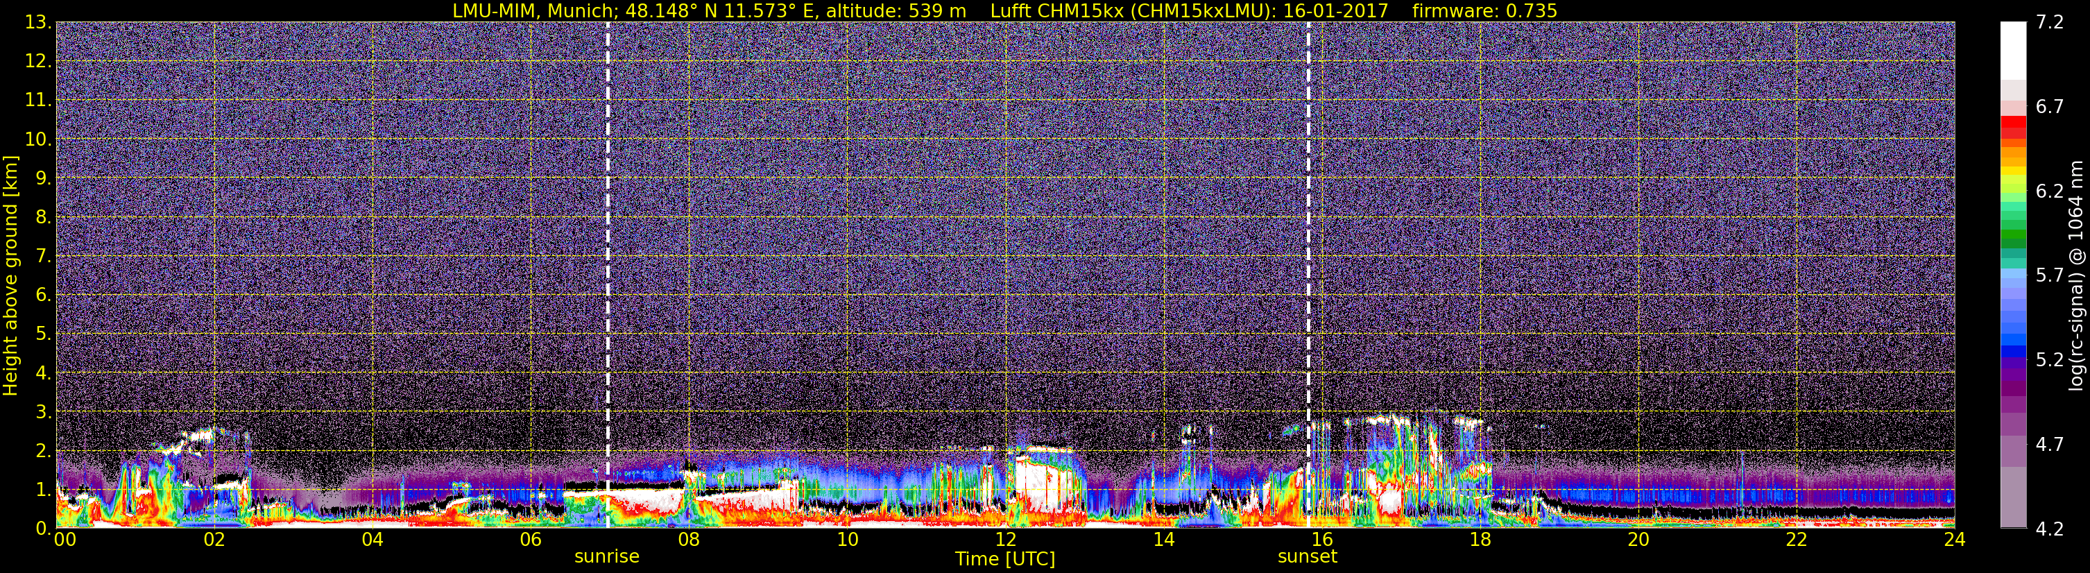Click the '16' time axis tick label

pos(1321,540)
